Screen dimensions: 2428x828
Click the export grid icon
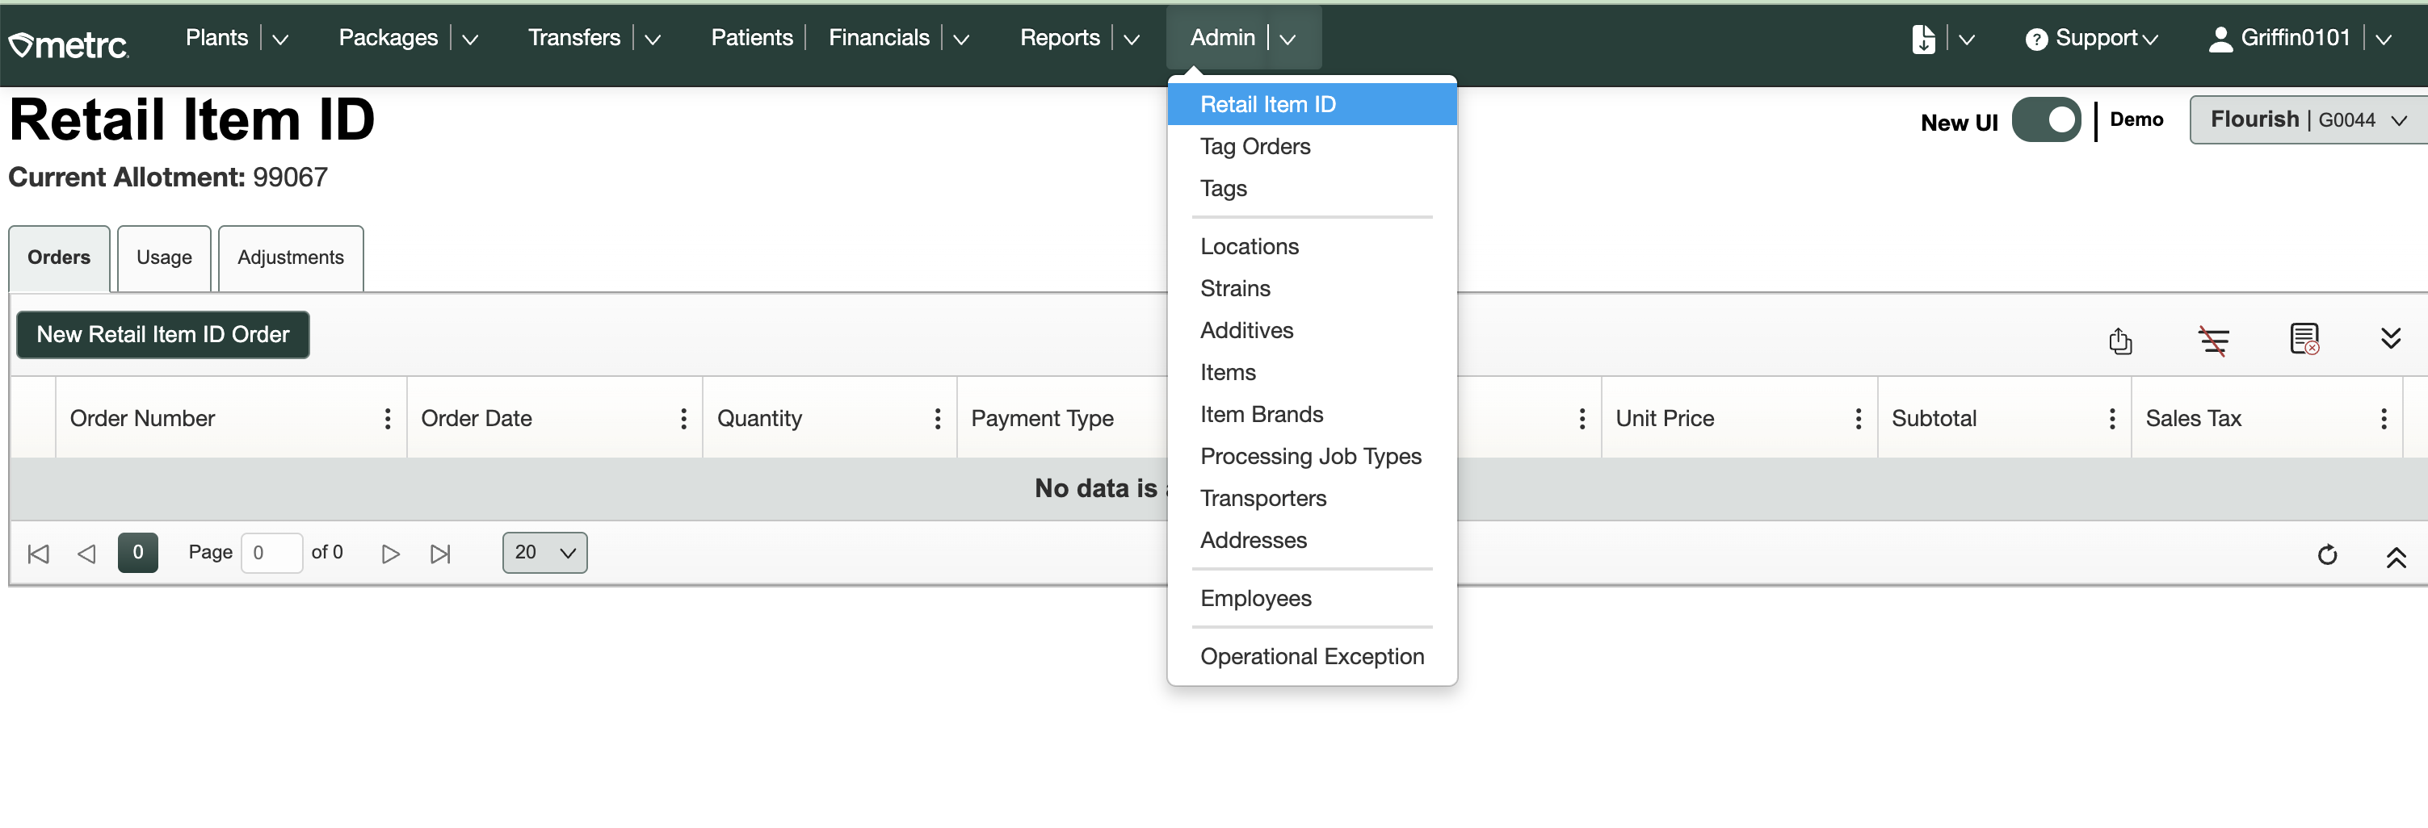(2119, 340)
